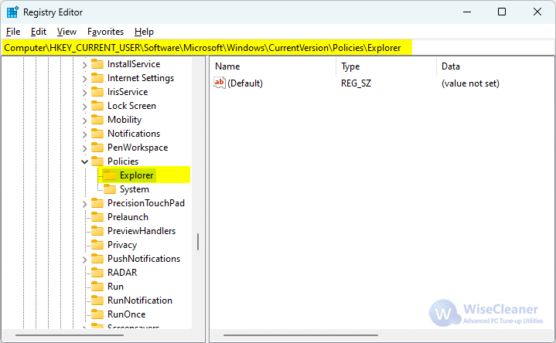The image size is (556, 343).
Task: Collapse the Policies key
Action: coord(84,162)
